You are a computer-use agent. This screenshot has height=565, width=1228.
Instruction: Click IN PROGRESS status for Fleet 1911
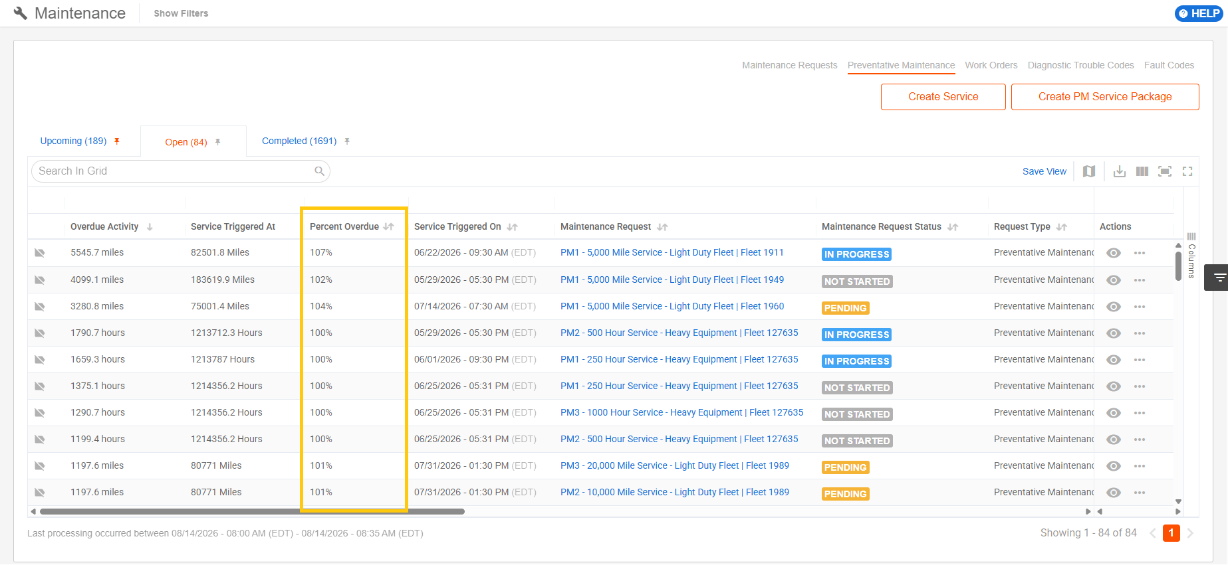856,254
